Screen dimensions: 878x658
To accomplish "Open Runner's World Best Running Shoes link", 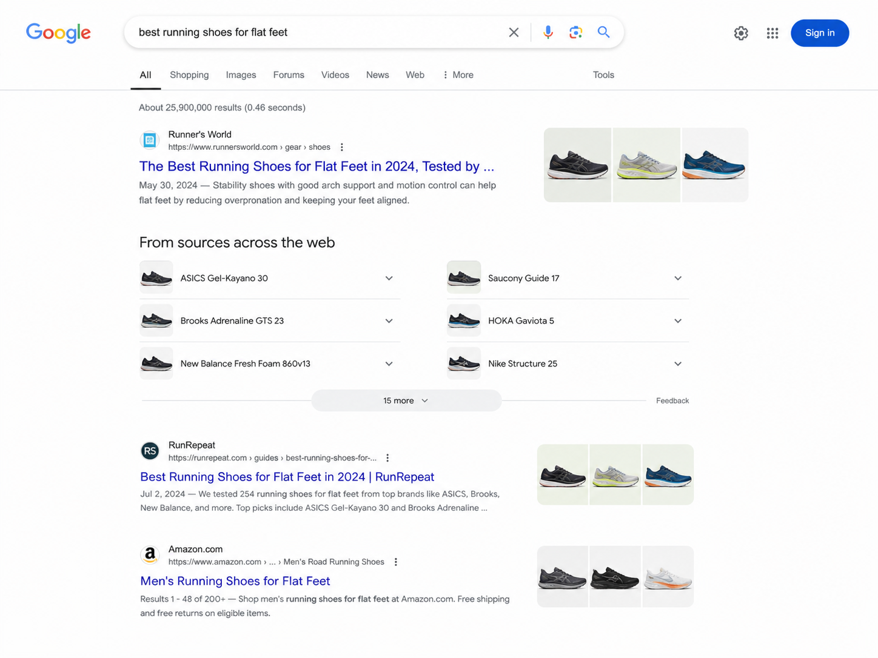I will tap(317, 166).
